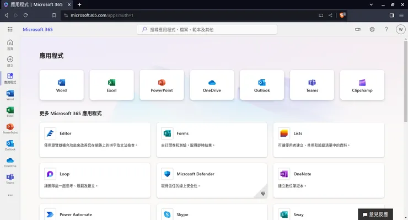Click the feedback button at bottom right

tap(375, 214)
